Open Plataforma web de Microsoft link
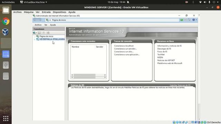The height and width of the screenshot is (124, 221). point(170,63)
